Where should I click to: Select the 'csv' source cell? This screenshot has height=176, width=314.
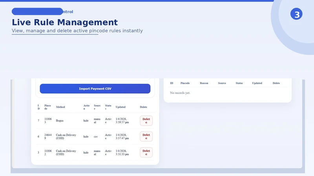96,136
